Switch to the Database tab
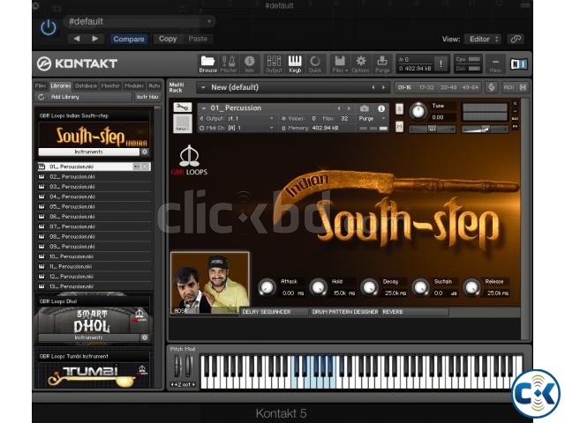This screenshot has width=565, height=423. 86,85
